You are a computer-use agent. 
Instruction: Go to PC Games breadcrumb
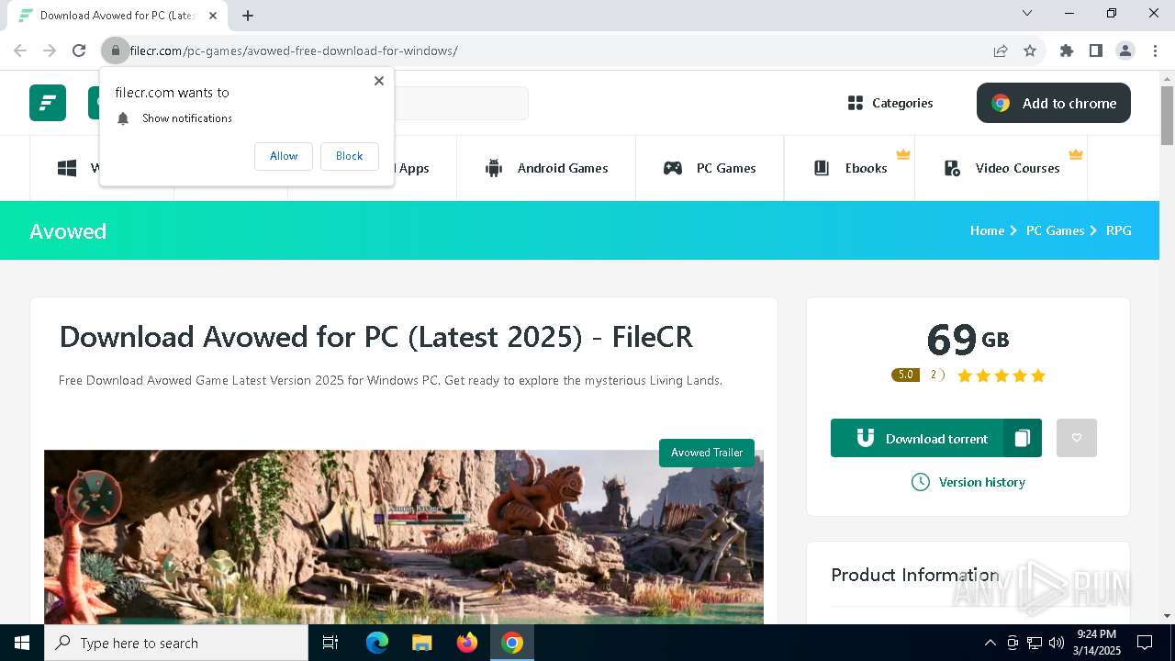1055,230
